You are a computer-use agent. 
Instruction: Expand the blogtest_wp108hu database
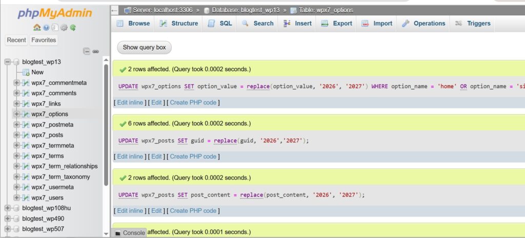tap(8, 208)
